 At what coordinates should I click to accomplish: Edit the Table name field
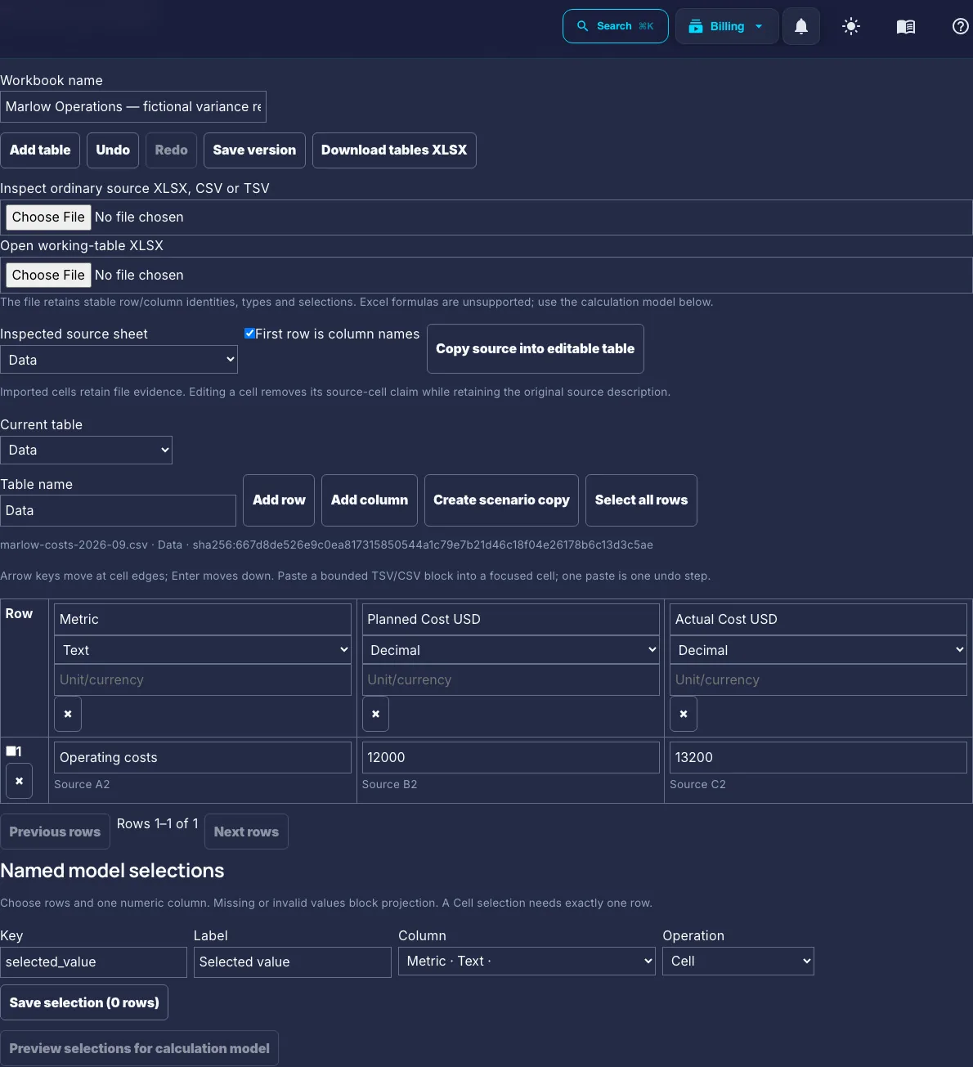point(118,510)
